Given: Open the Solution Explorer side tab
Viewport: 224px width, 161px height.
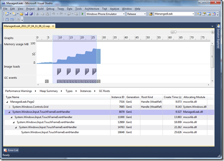Looking at the screenshot, I should tap(218, 36).
